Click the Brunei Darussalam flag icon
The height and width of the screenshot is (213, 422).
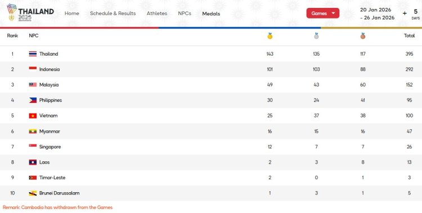[x=33, y=193]
